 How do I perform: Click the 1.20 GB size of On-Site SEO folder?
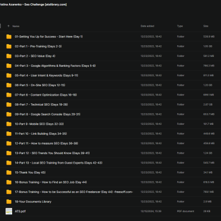point(208,85)
